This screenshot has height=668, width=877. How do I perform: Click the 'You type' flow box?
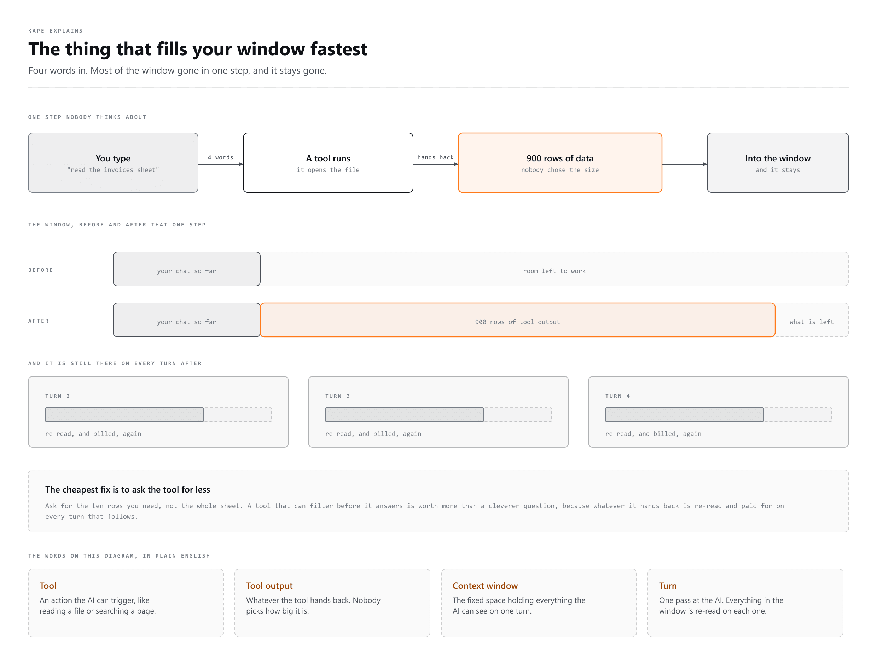(113, 163)
